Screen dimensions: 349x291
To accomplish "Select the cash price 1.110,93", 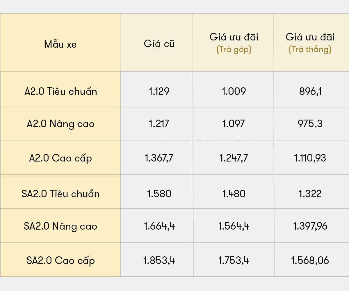I will point(310,158).
